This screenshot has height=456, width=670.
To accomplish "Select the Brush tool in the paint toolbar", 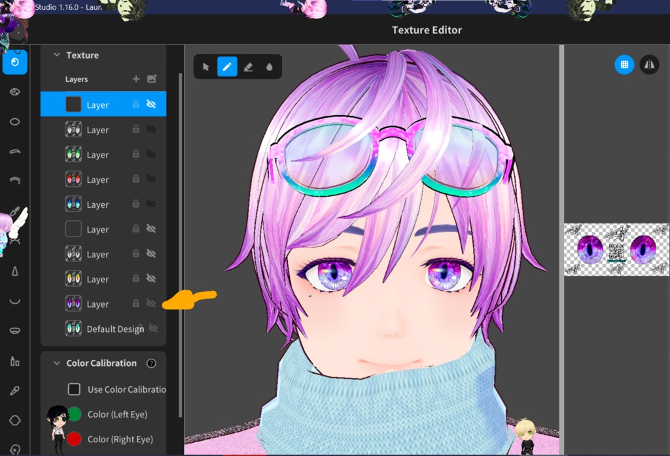I will pos(227,66).
